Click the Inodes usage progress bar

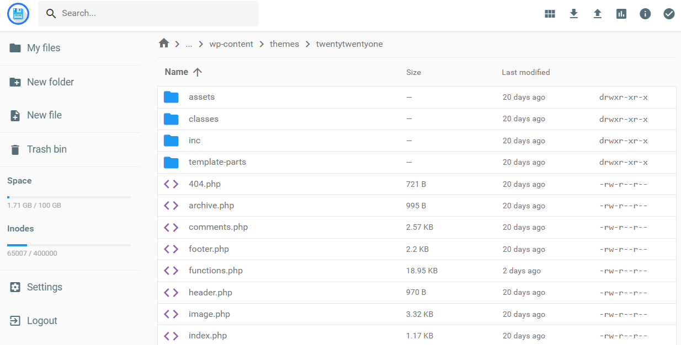68,245
